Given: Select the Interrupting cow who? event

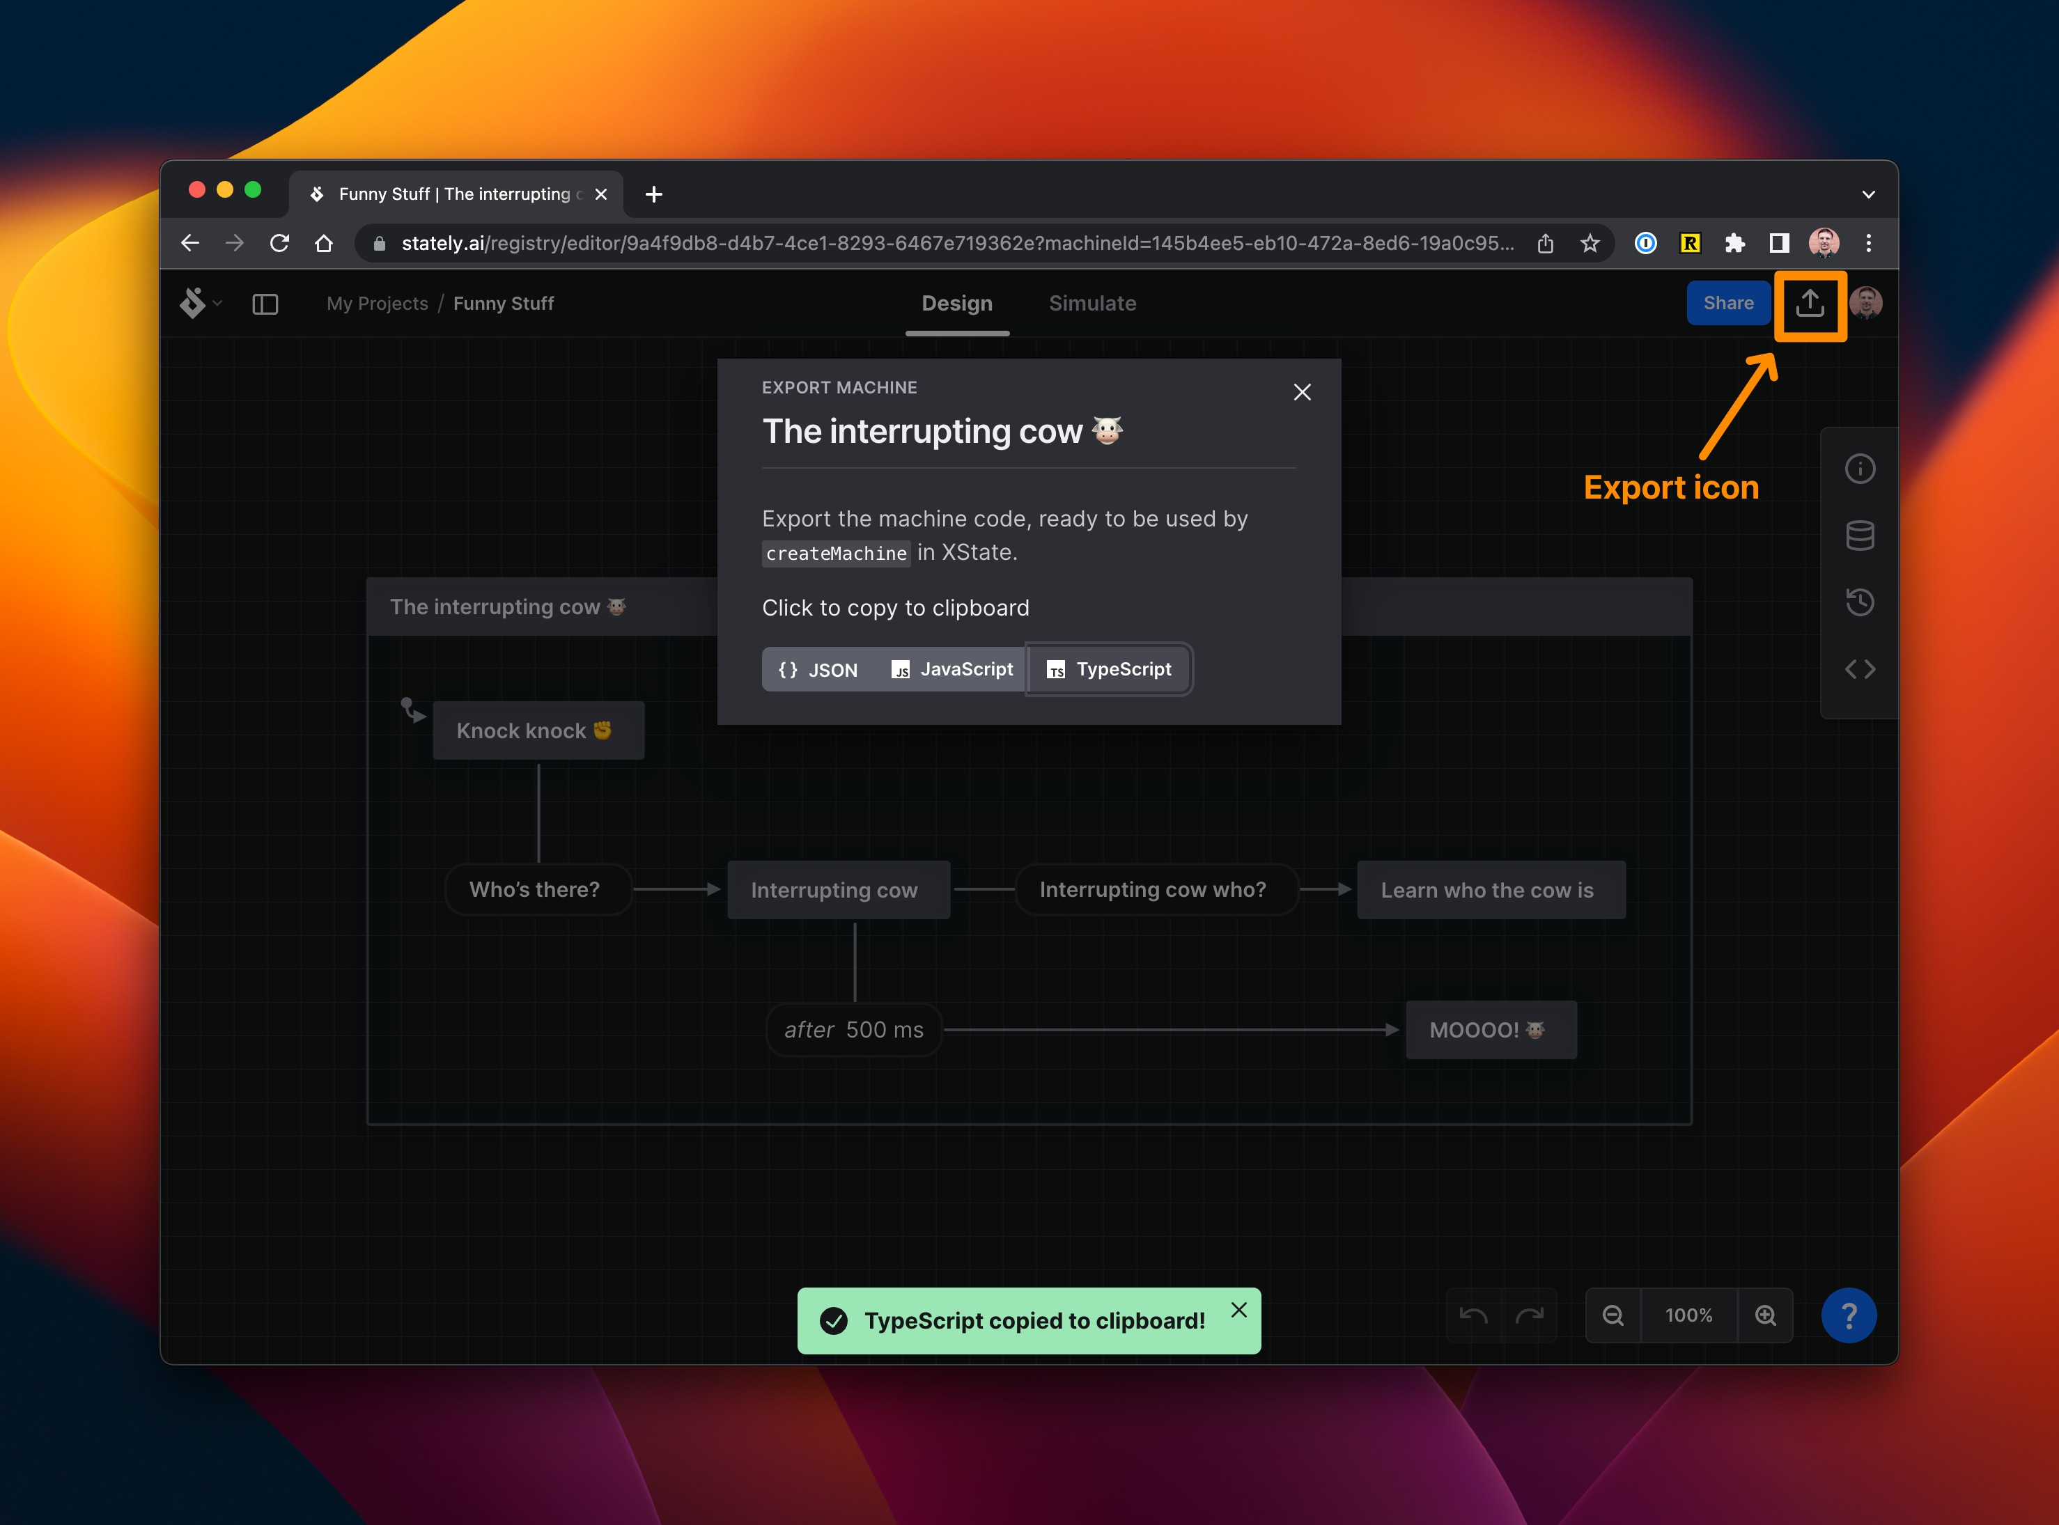Looking at the screenshot, I should [x=1156, y=889].
